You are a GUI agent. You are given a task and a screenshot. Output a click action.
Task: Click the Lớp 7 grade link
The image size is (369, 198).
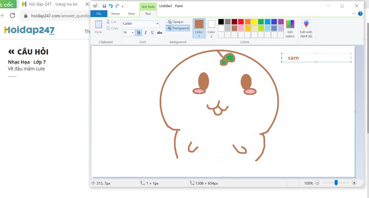[x=40, y=62]
